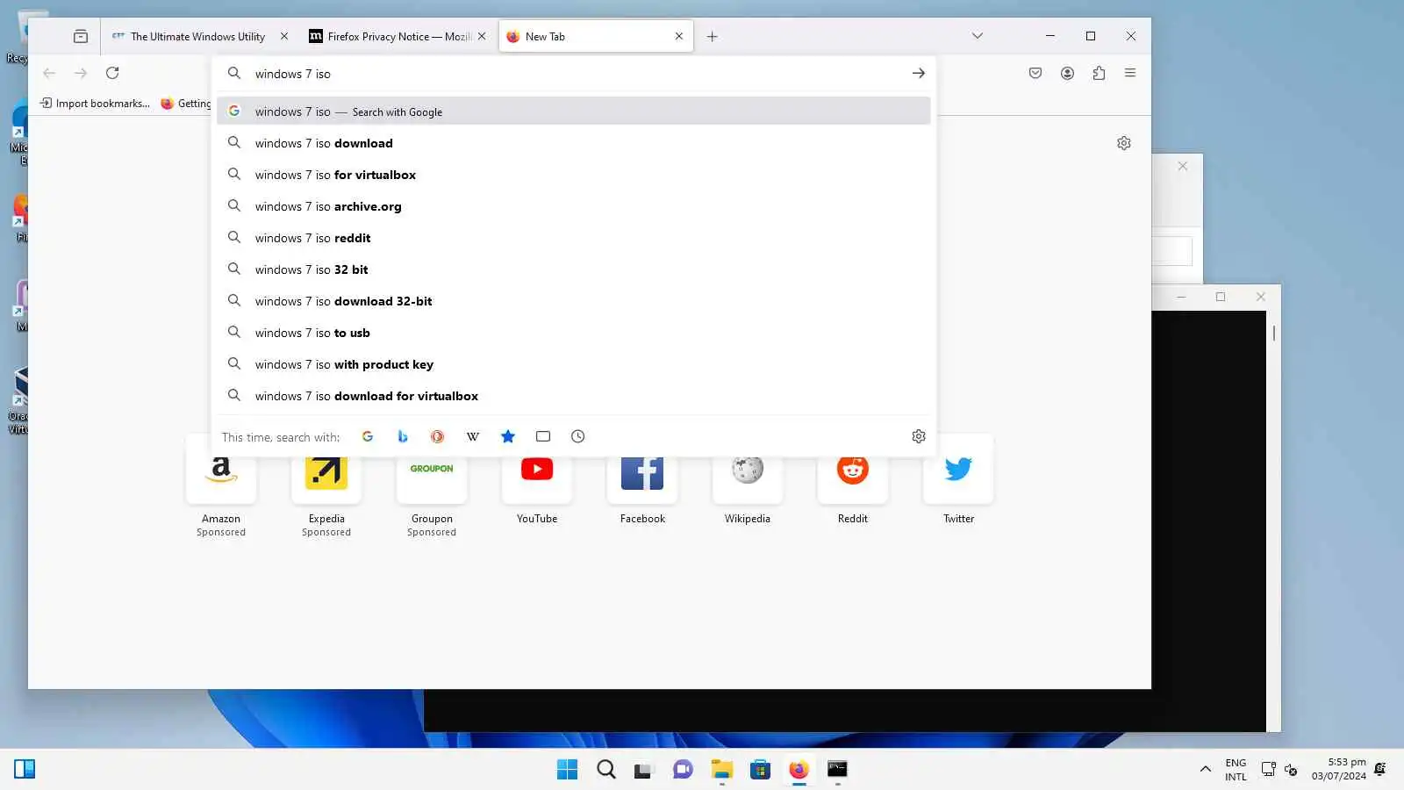
Task: Open File Explorer from the taskbar
Action: coord(722,770)
